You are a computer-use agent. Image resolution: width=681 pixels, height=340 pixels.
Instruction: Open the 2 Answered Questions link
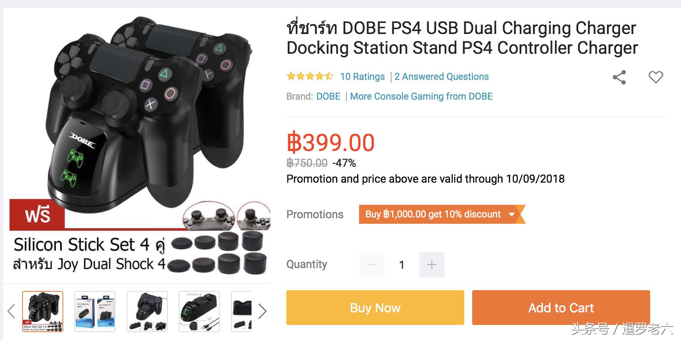(441, 77)
